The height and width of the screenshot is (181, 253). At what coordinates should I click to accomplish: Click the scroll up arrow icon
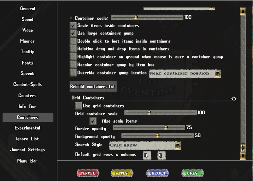(x=243, y=11)
